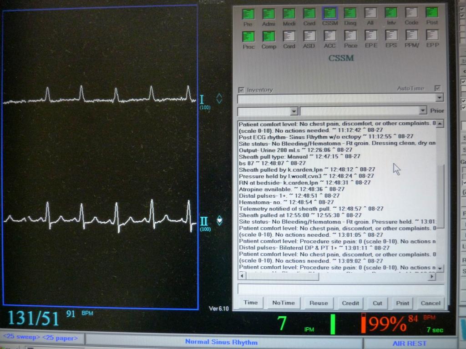
Task: Open the EPE category icon
Action: click(x=371, y=35)
